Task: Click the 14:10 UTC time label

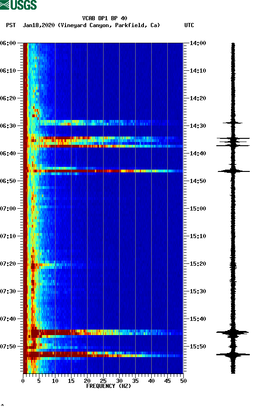Action: click(198, 71)
